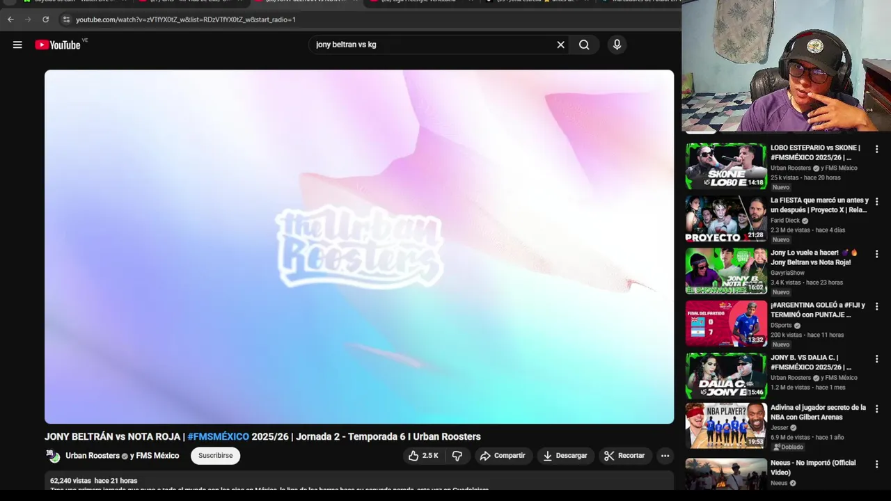Screen dimensions: 891x501
Task: Go back with the browser back arrow
Action: pos(10,19)
